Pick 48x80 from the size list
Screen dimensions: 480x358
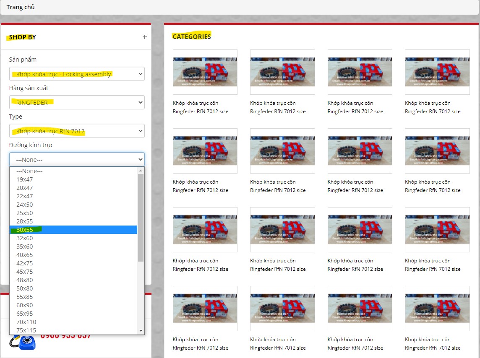coord(73,280)
